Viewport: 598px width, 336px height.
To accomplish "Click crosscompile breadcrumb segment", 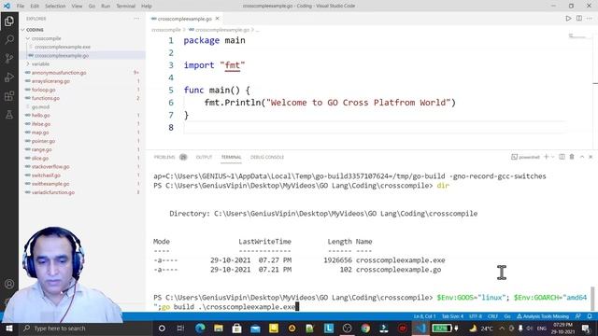I will 166,30.
